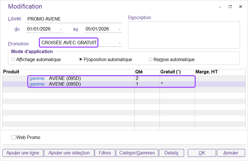Click the Ajouter une ligne button

pos(23,153)
